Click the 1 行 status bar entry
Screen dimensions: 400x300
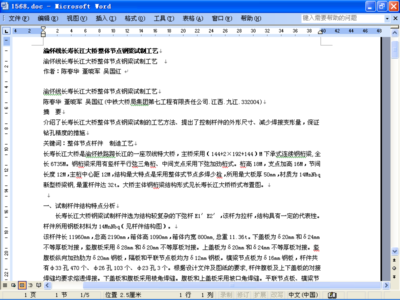185,295
